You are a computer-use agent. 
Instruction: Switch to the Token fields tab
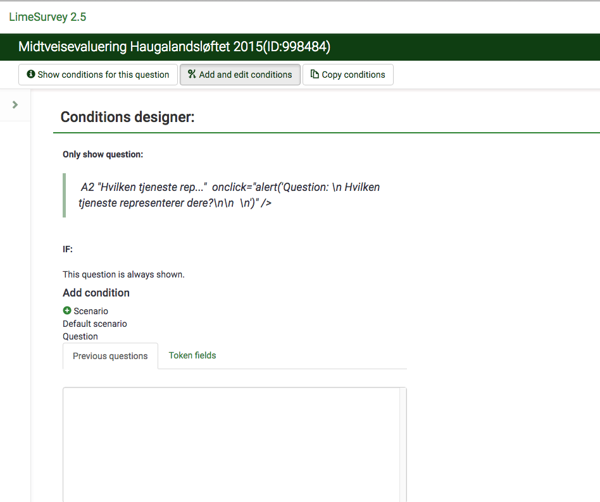point(192,356)
